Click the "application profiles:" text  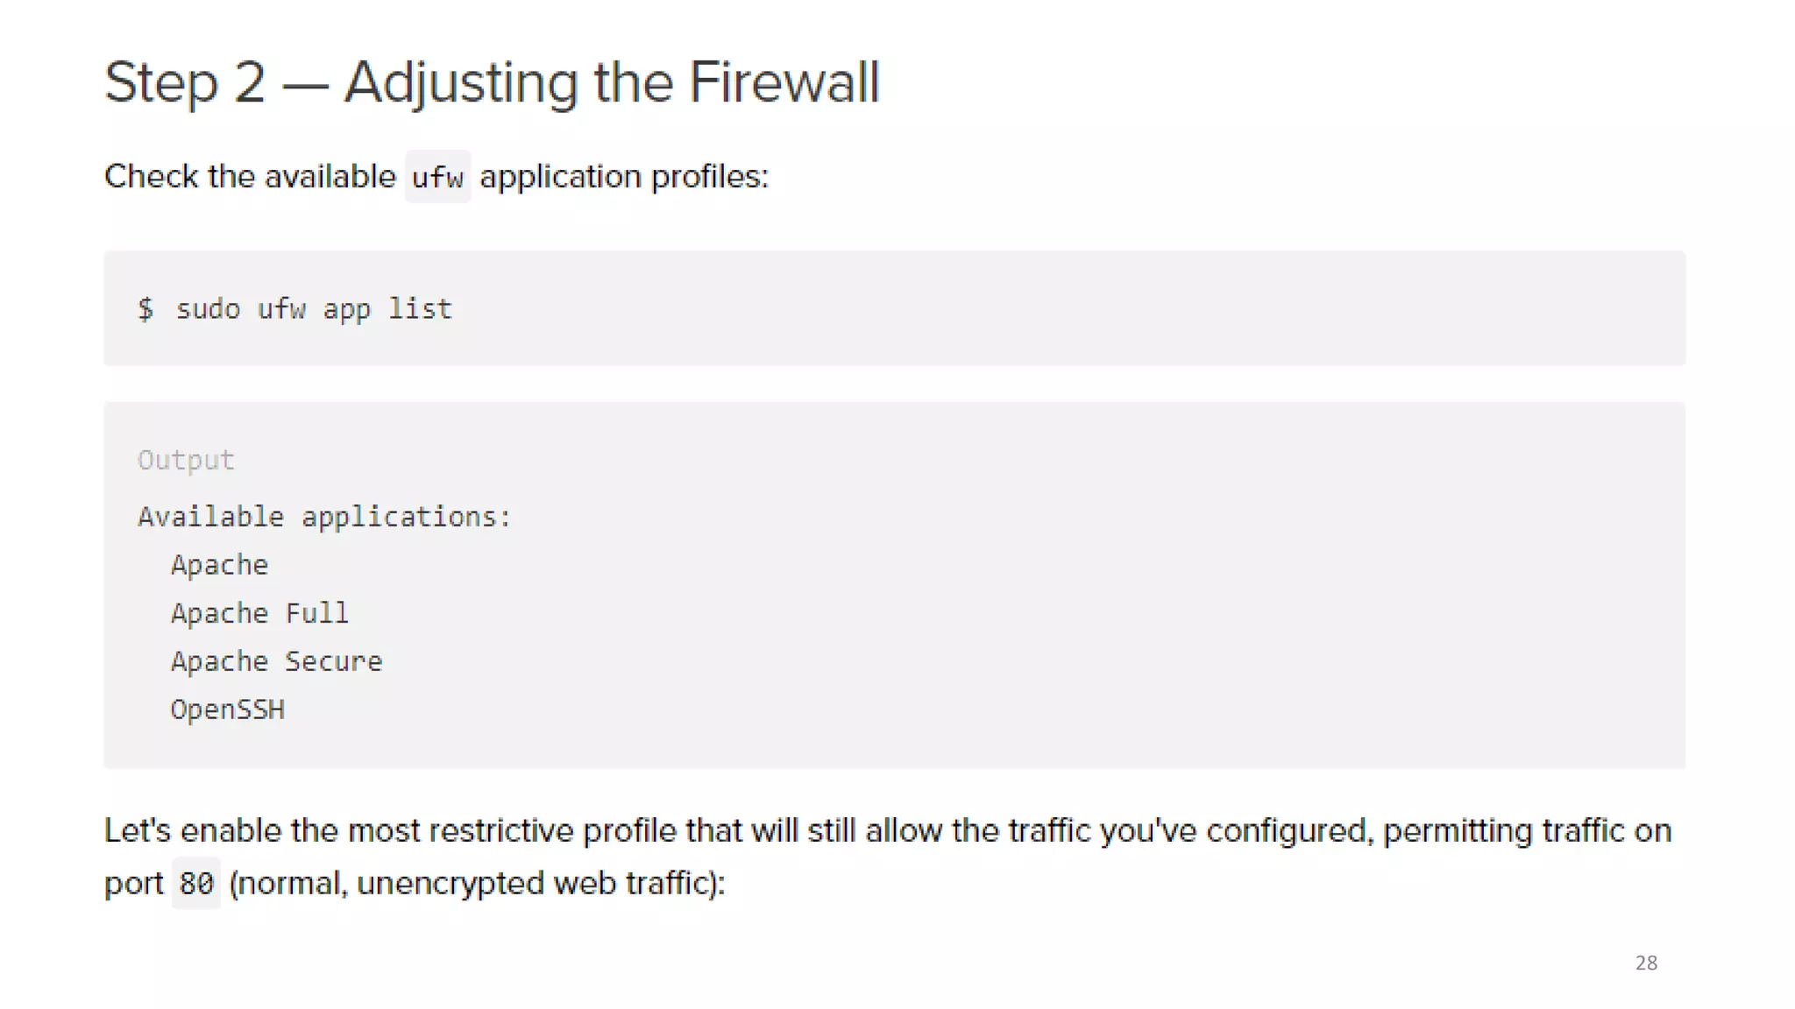tap(623, 177)
